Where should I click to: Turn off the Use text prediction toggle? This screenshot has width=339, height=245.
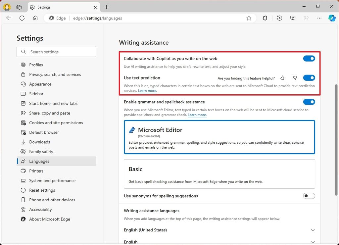click(x=309, y=77)
